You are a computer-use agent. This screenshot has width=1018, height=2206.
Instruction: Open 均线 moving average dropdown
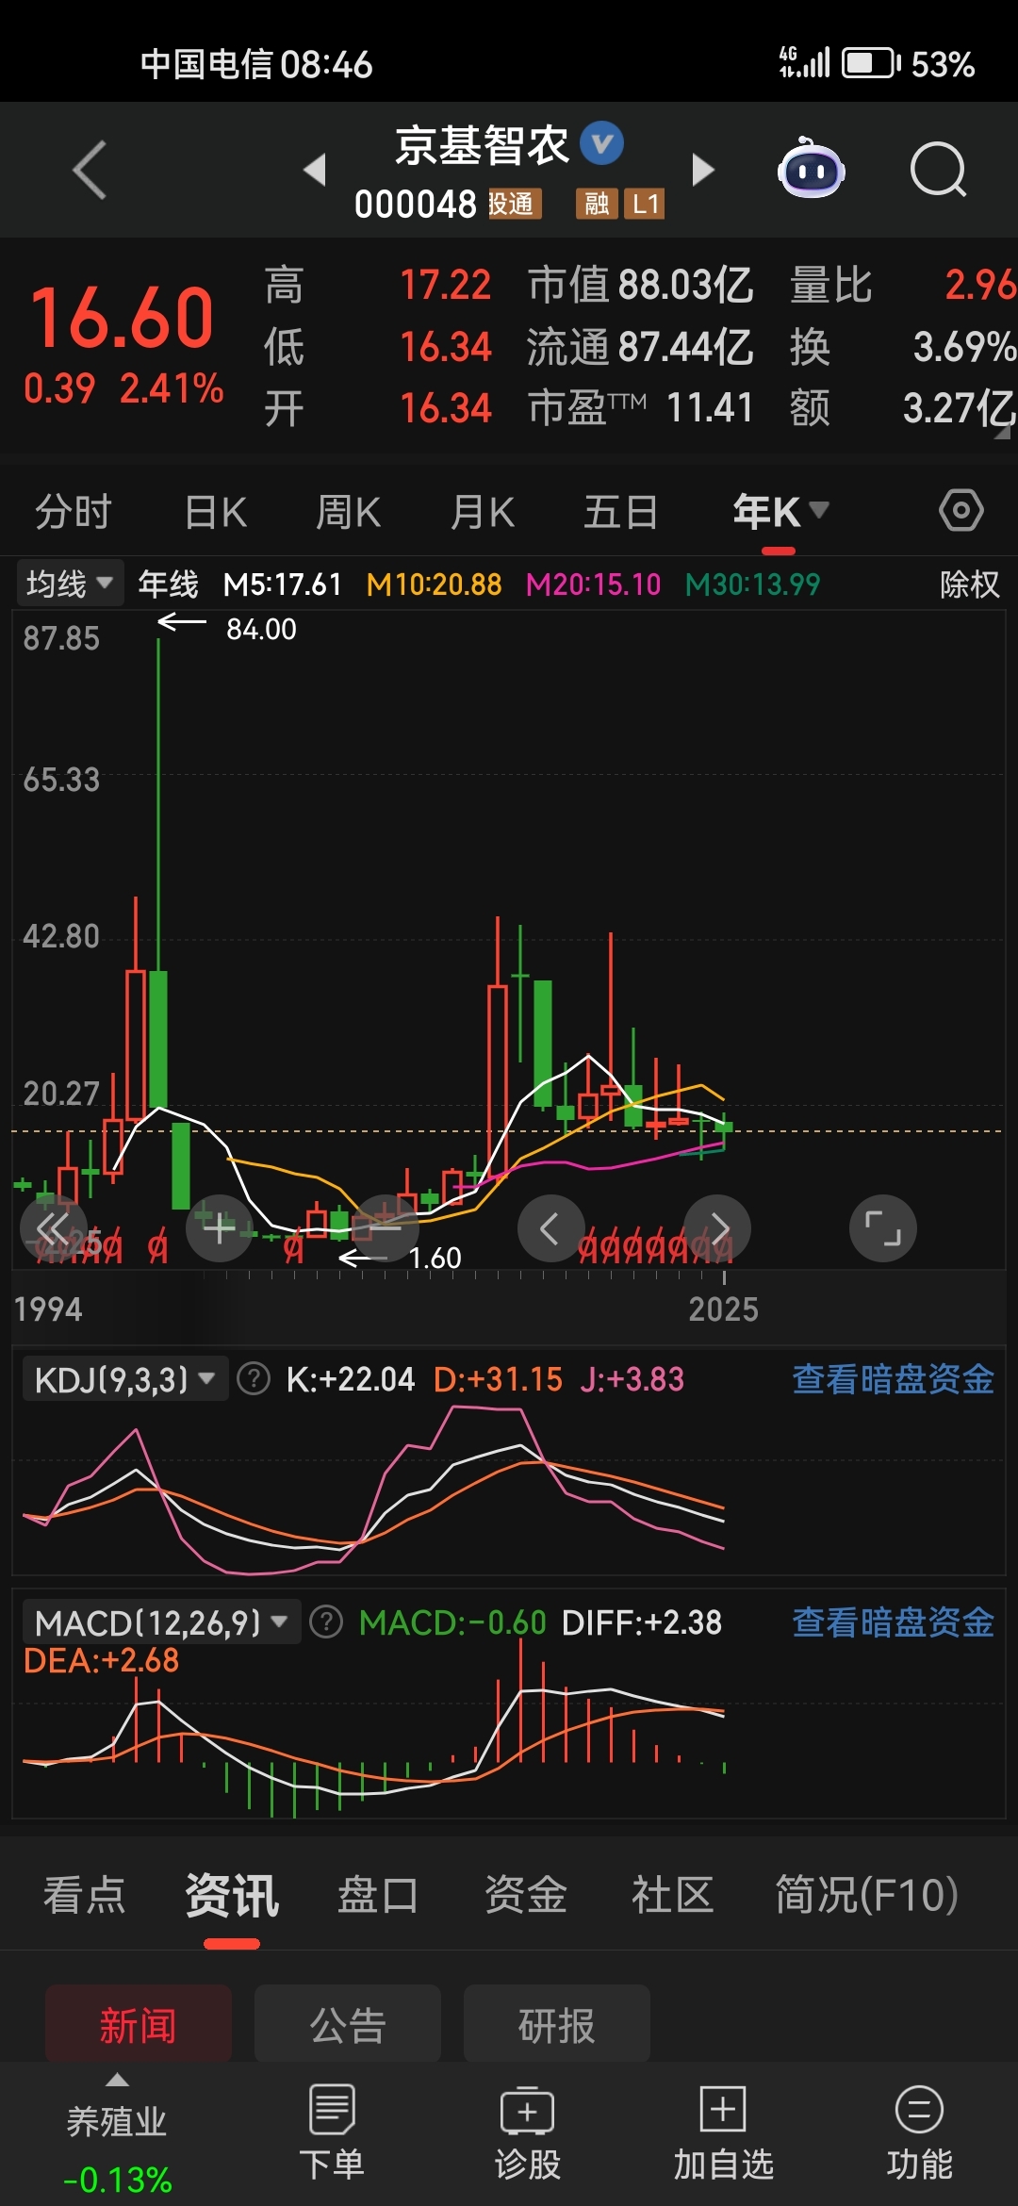click(70, 584)
